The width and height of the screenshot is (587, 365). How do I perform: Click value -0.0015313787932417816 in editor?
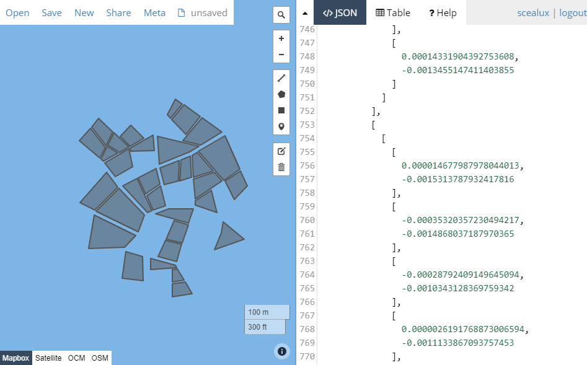458,179
